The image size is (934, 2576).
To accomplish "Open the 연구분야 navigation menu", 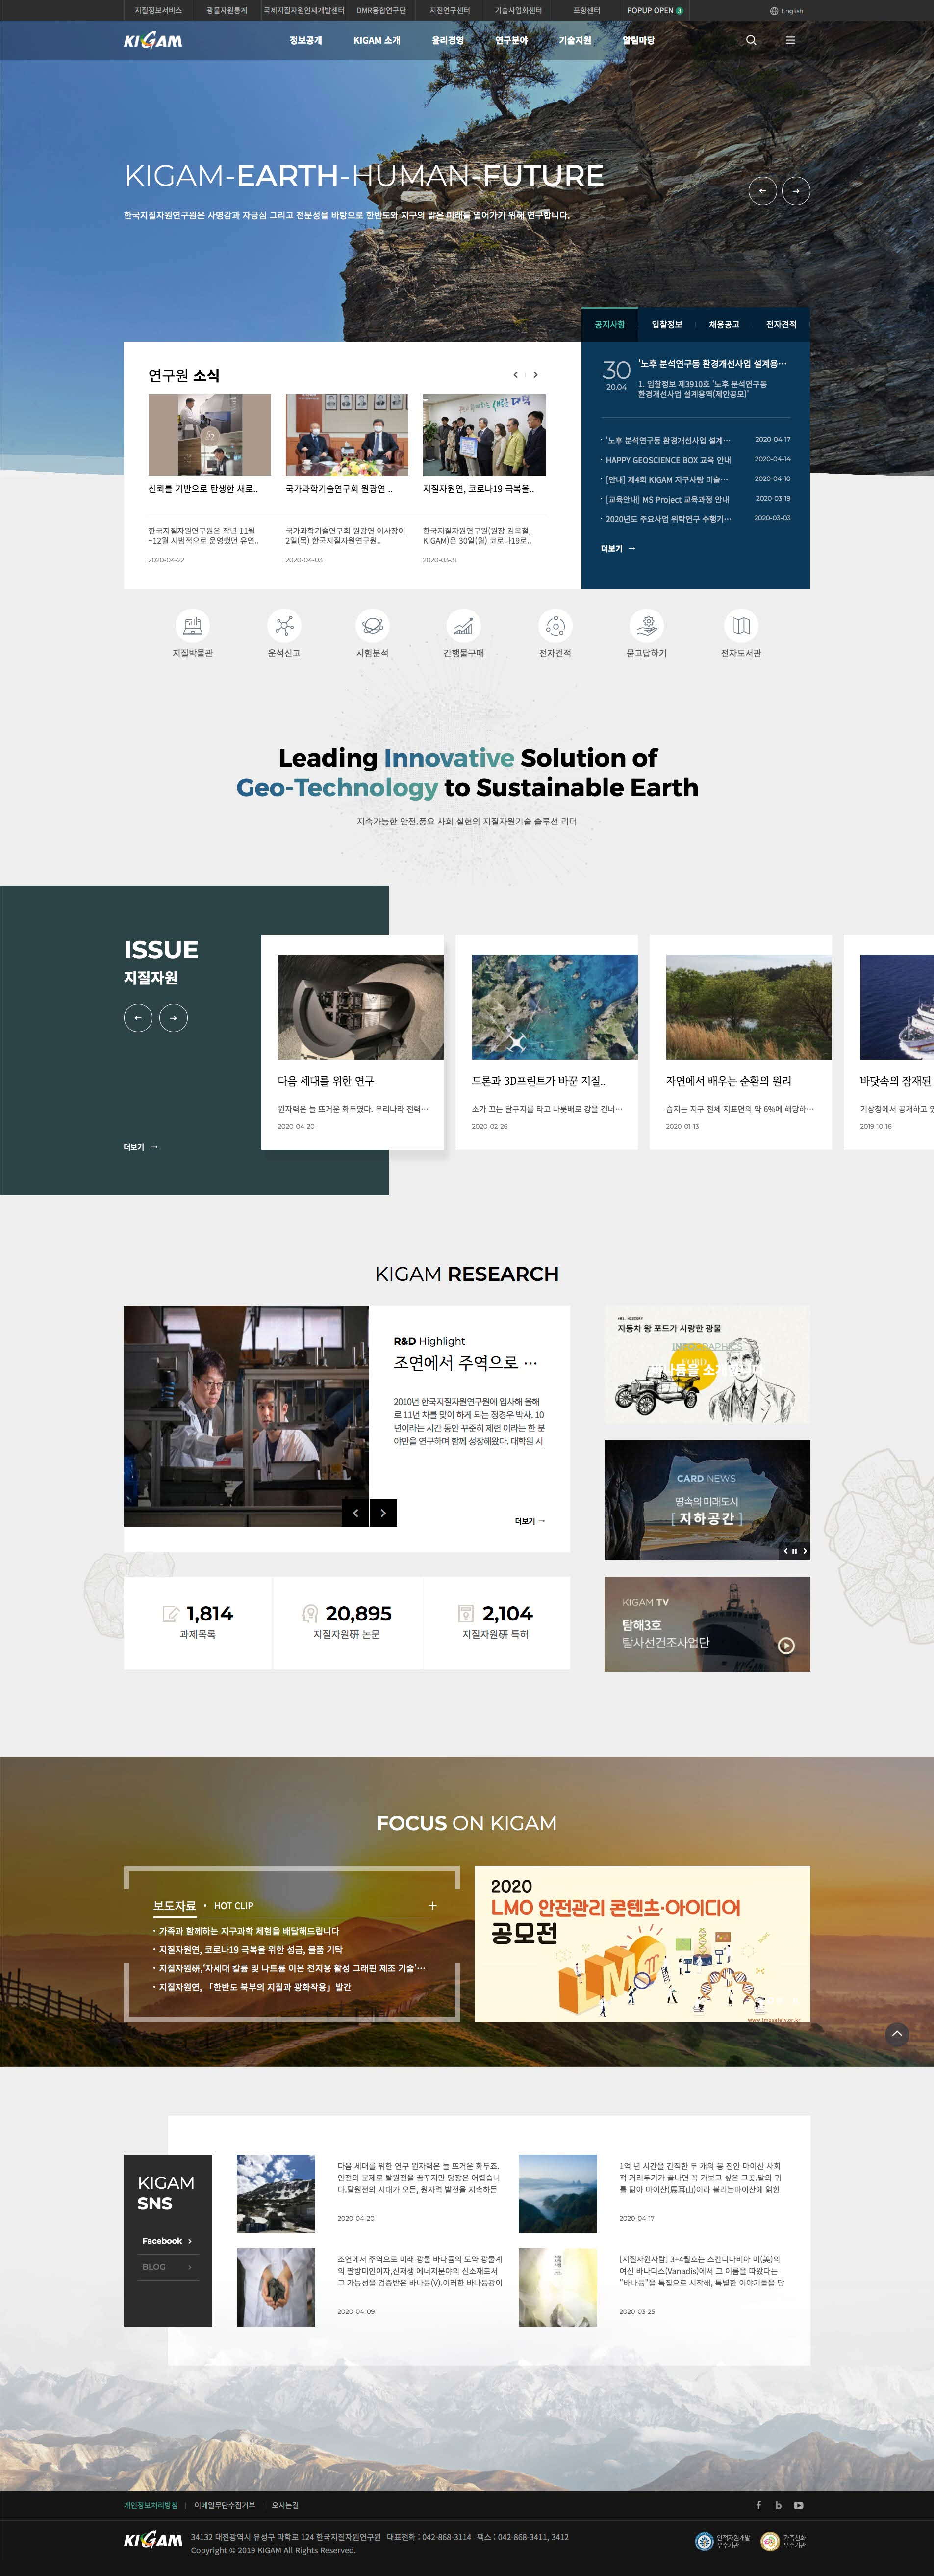I will 510,41.
